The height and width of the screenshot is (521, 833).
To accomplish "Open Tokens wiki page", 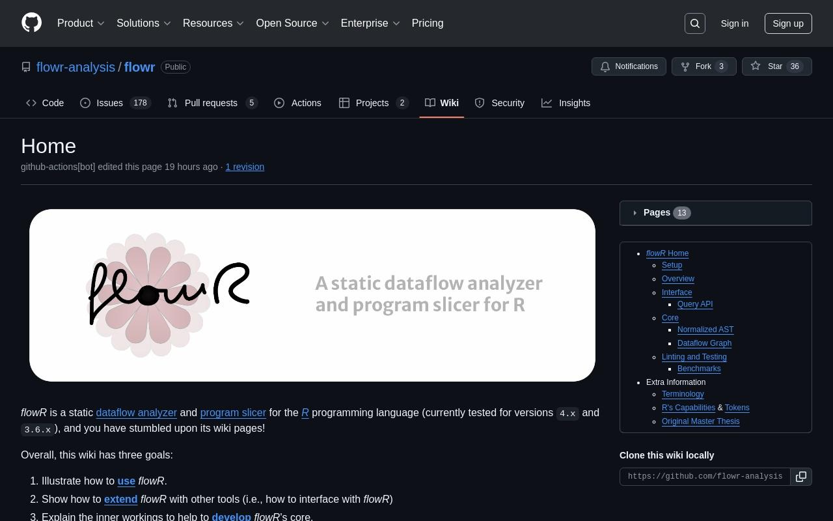I will [737, 408].
